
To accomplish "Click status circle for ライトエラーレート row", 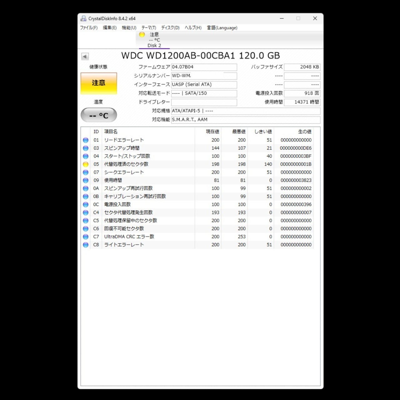I will click(86, 245).
